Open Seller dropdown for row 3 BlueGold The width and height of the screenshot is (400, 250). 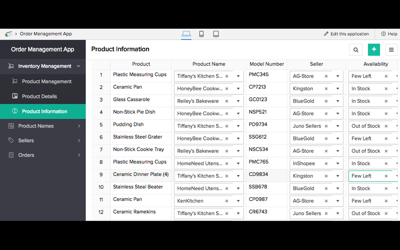(338, 101)
